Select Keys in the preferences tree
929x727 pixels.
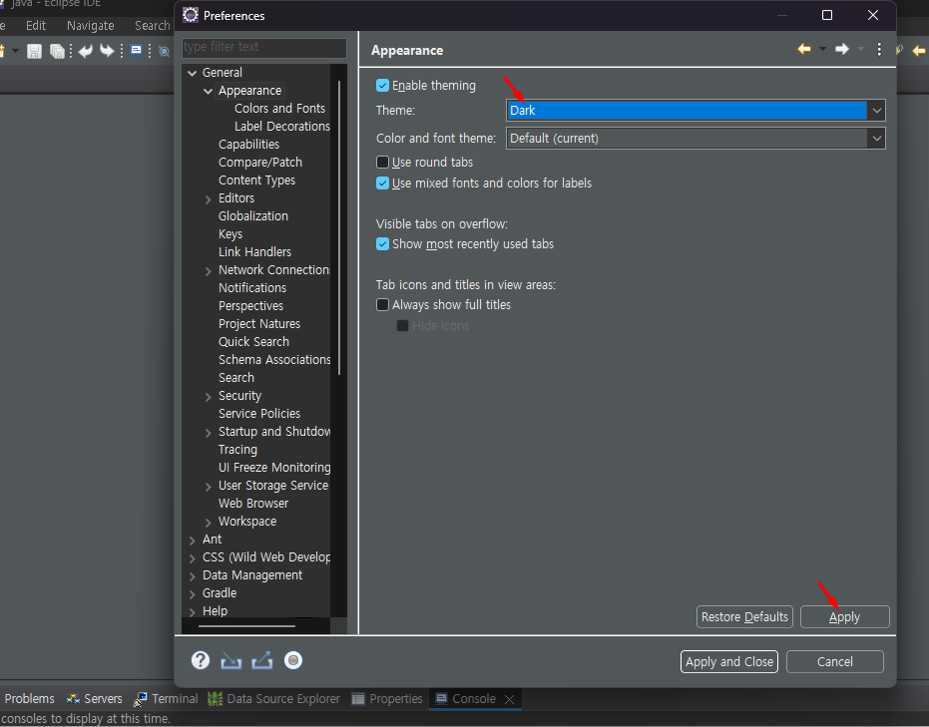pyautogui.click(x=231, y=233)
